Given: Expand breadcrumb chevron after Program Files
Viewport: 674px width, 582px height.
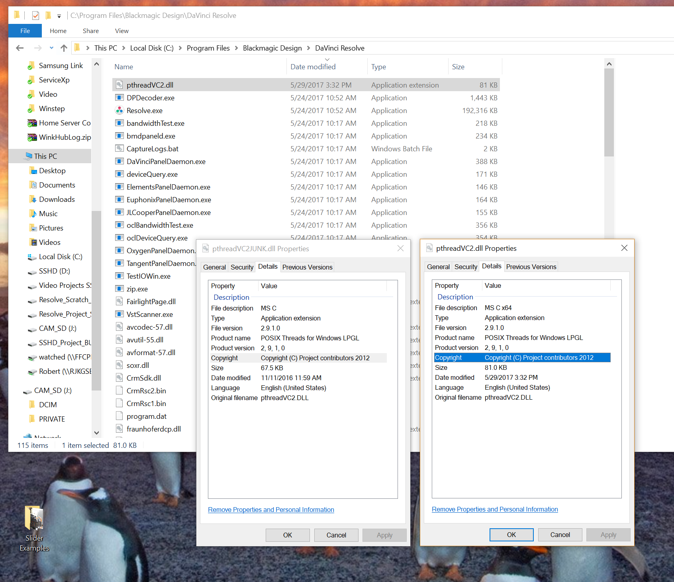Looking at the screenshot, I should (x=236, y=48).
